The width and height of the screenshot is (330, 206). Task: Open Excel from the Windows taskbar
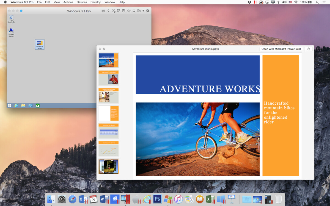point(37,105)
